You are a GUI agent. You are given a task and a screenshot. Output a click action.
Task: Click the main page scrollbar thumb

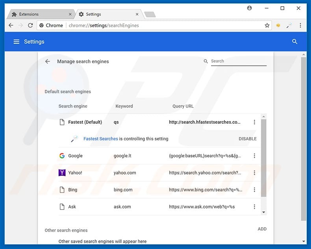point(304,139)
